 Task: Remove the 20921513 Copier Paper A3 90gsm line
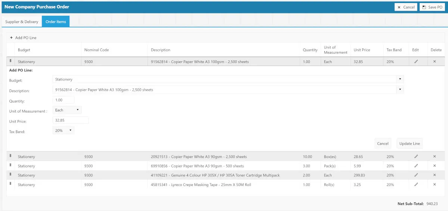(435, 157)
